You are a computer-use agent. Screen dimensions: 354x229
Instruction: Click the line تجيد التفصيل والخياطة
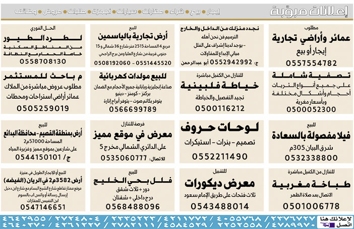pos(219,98)
